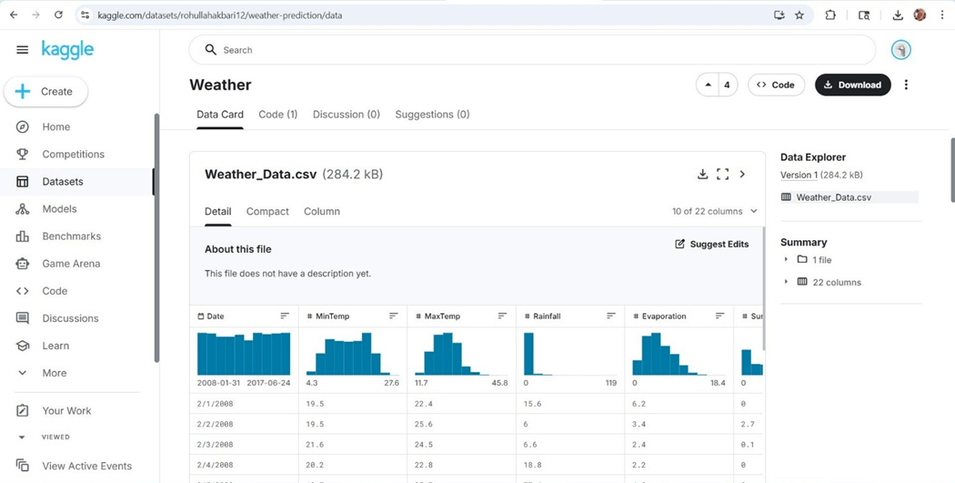The image size is (955, 483).
Task: Expand the More sidebar section
Action: pos(23,373)
